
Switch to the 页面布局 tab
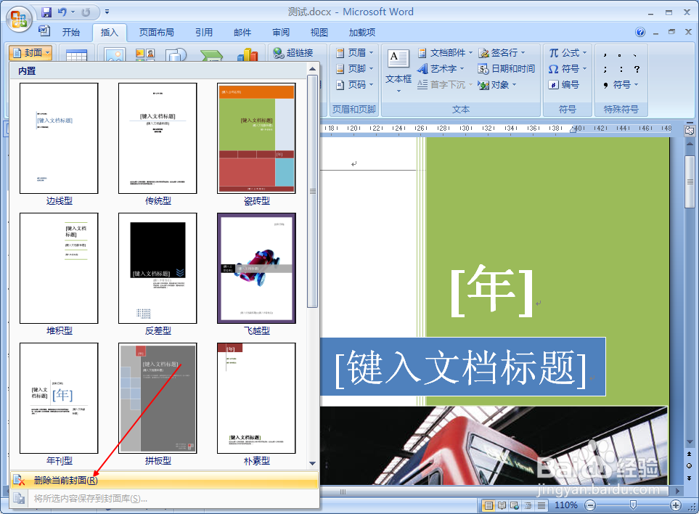[157, 32]
